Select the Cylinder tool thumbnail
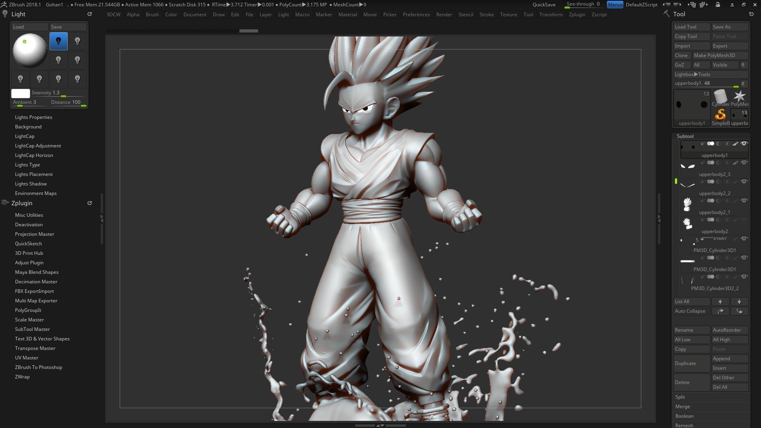This screenshot has height=428, width=761. tap(721, 98)
